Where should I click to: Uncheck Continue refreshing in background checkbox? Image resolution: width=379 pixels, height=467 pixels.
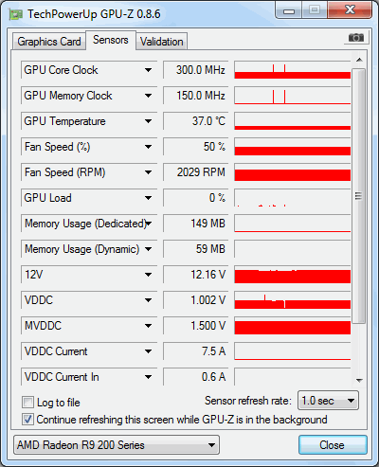pyautogui.click(x=27, y=420)
